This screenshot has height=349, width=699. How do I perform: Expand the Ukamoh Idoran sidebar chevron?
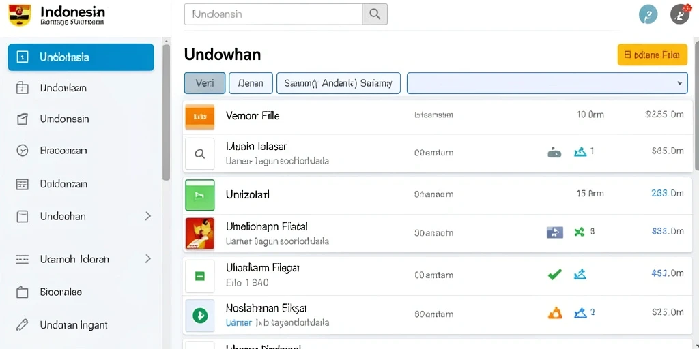click(x=148, y=258)
